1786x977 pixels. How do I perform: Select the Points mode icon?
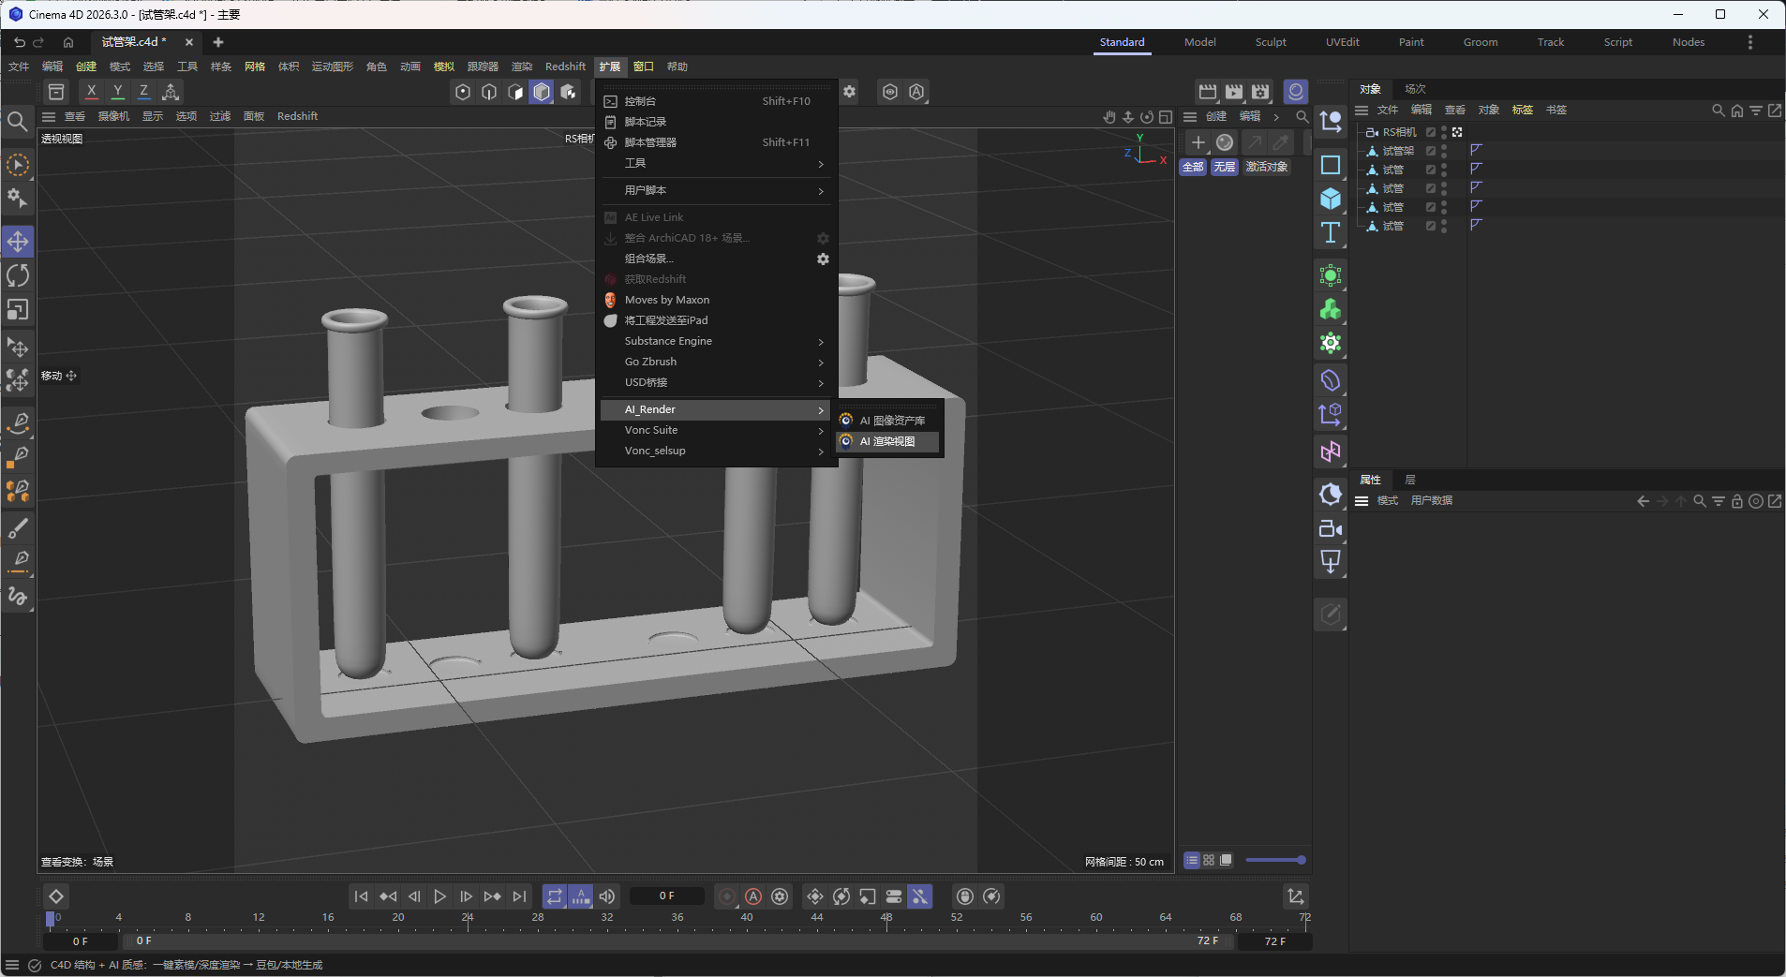[x=463, y=92]
